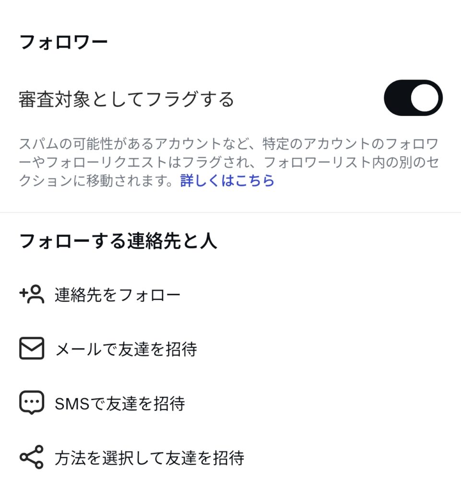The image size is (461, 491).
Task: Select 連絡先をフォロー
Action: (x=118, y=294)
